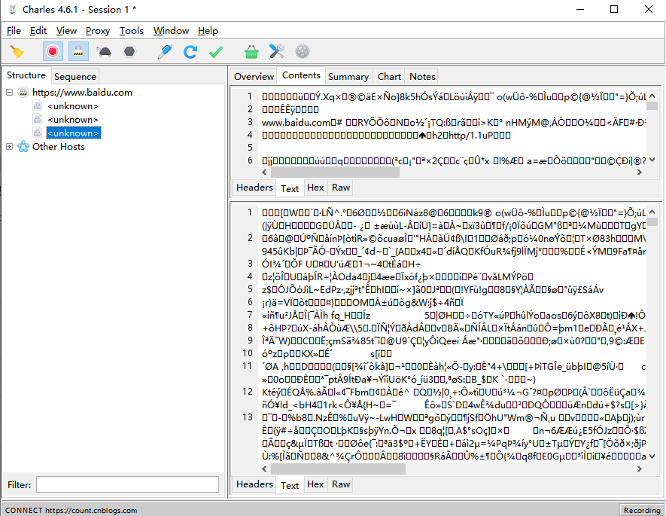The width and height of the screenshot is (666, 516).
Task: Open the Overview tab
Action: pos(254,77)
